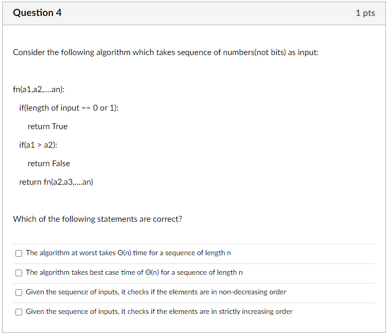The width and height of the screenshot is (388, 336).
Task: Check the worst case Θ(n) time option
Action: [19, 253]
